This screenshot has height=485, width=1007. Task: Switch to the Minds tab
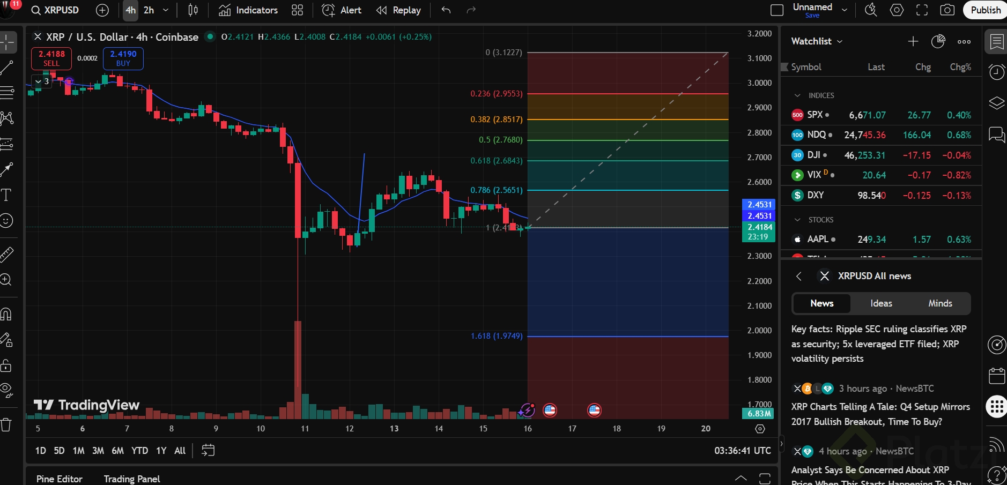tap(940, 303)
